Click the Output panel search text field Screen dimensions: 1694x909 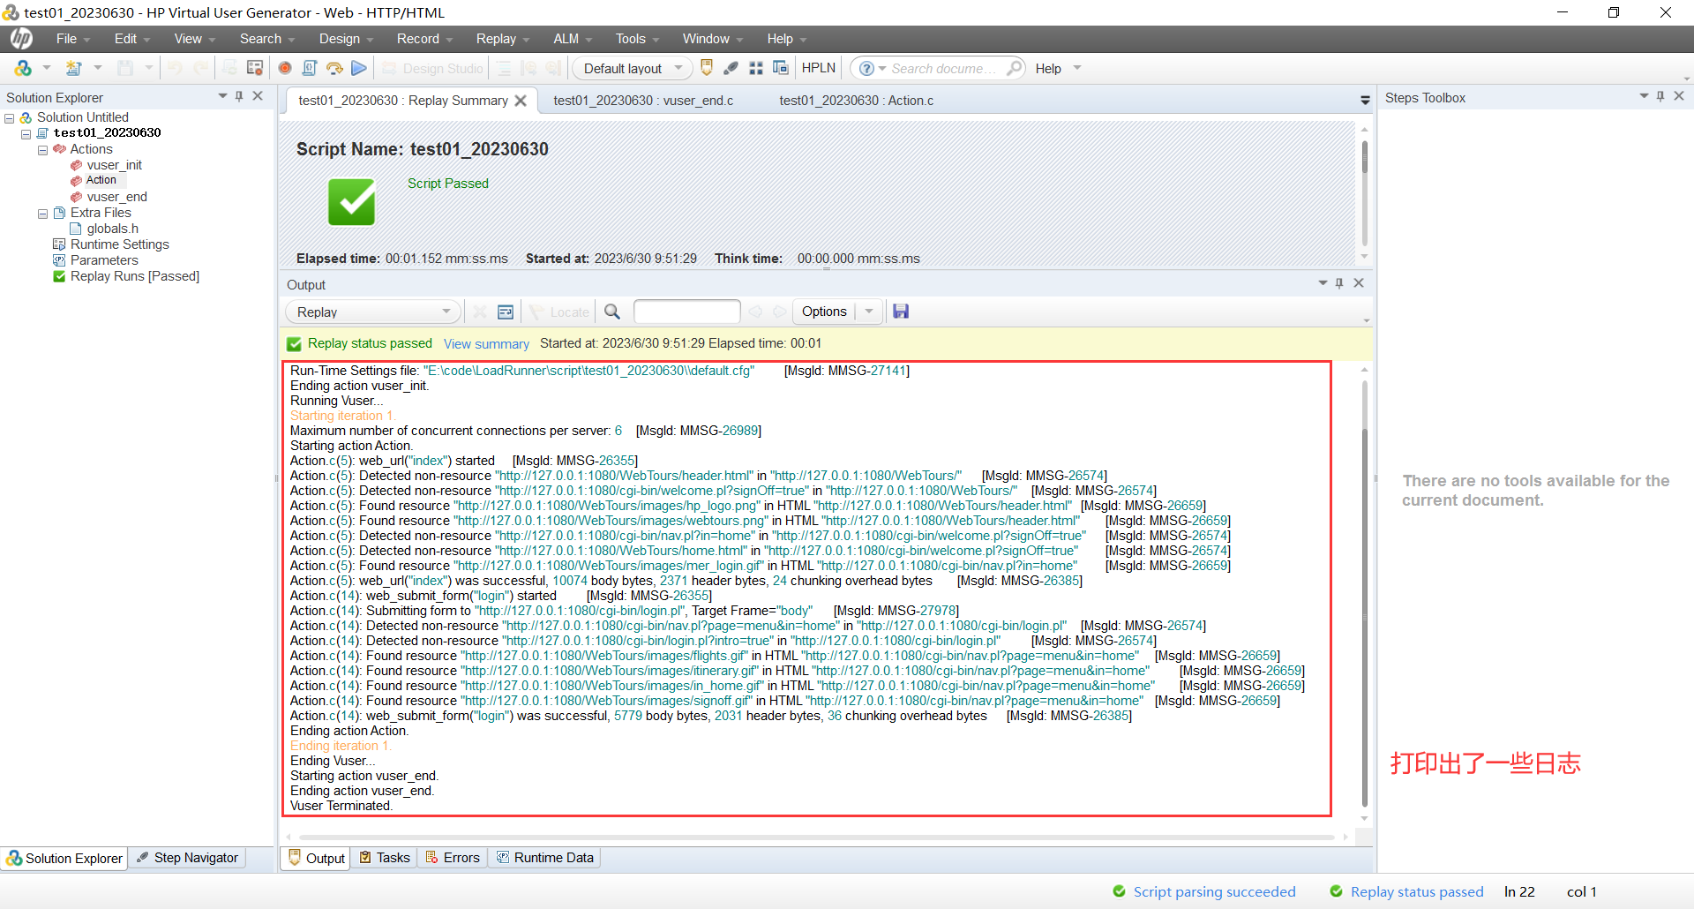click(x=686, y=312)
